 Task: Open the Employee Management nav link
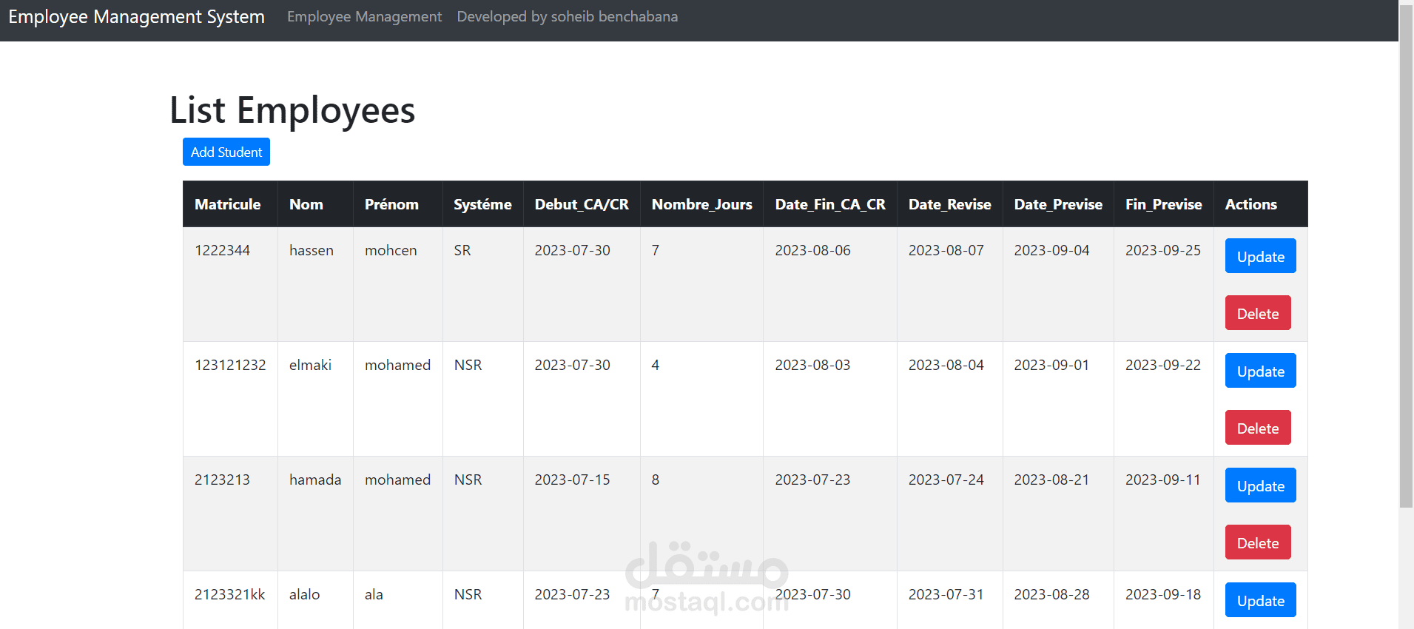[364, 16]
